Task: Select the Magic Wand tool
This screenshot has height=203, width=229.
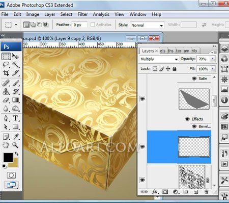Action: 15,65
